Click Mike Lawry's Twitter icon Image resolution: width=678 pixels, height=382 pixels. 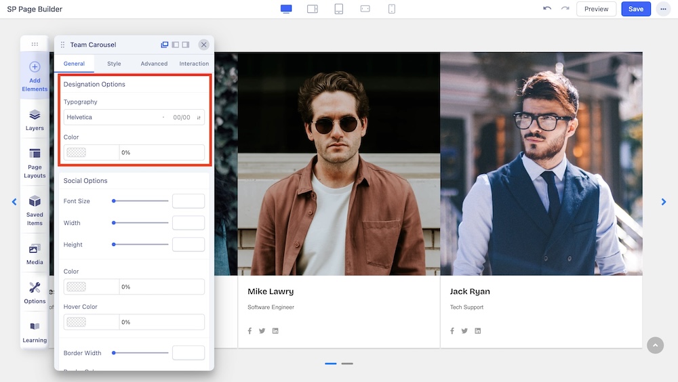262,331
